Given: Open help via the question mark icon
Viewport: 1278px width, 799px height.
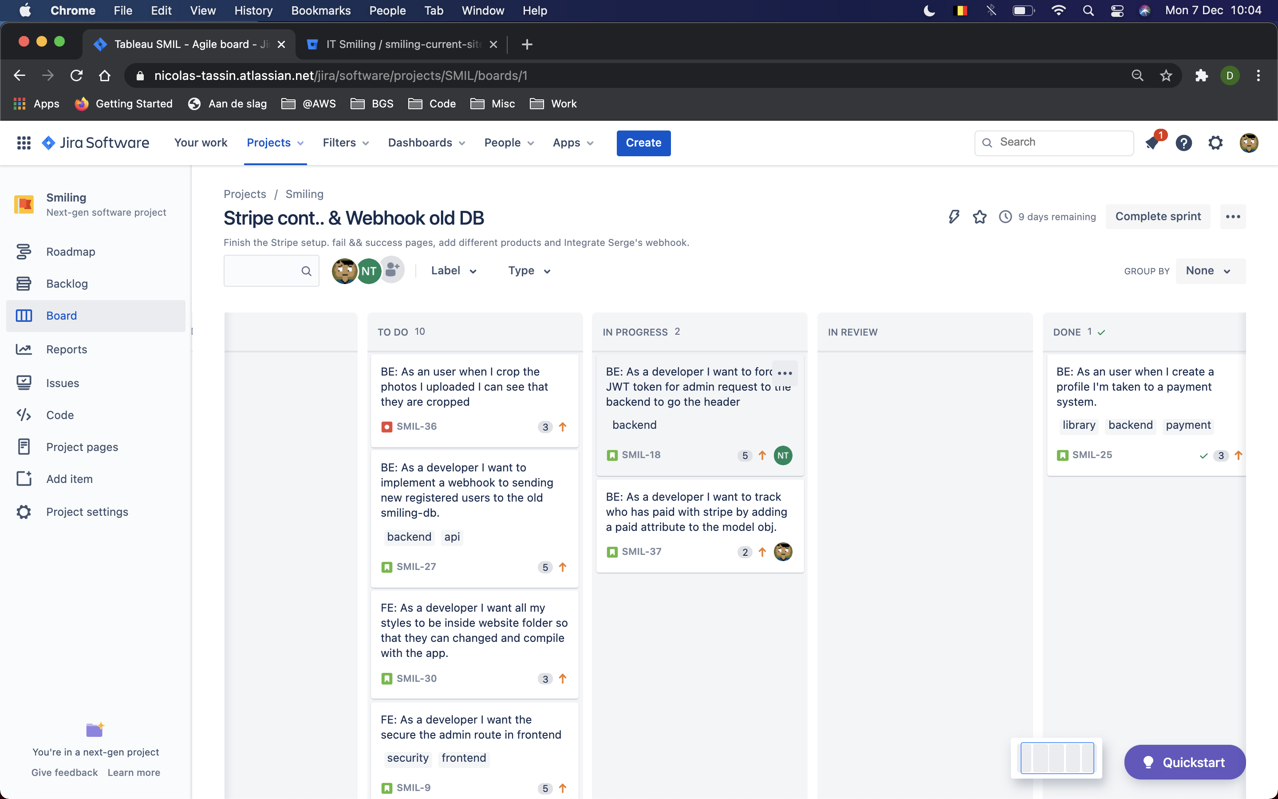Looking at the screenshot, I should point(1184,142).
